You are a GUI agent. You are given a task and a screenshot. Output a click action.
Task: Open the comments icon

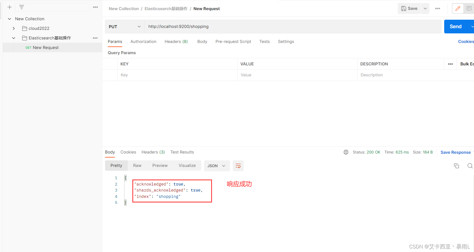pyautogui.click(x=469, y=8)
